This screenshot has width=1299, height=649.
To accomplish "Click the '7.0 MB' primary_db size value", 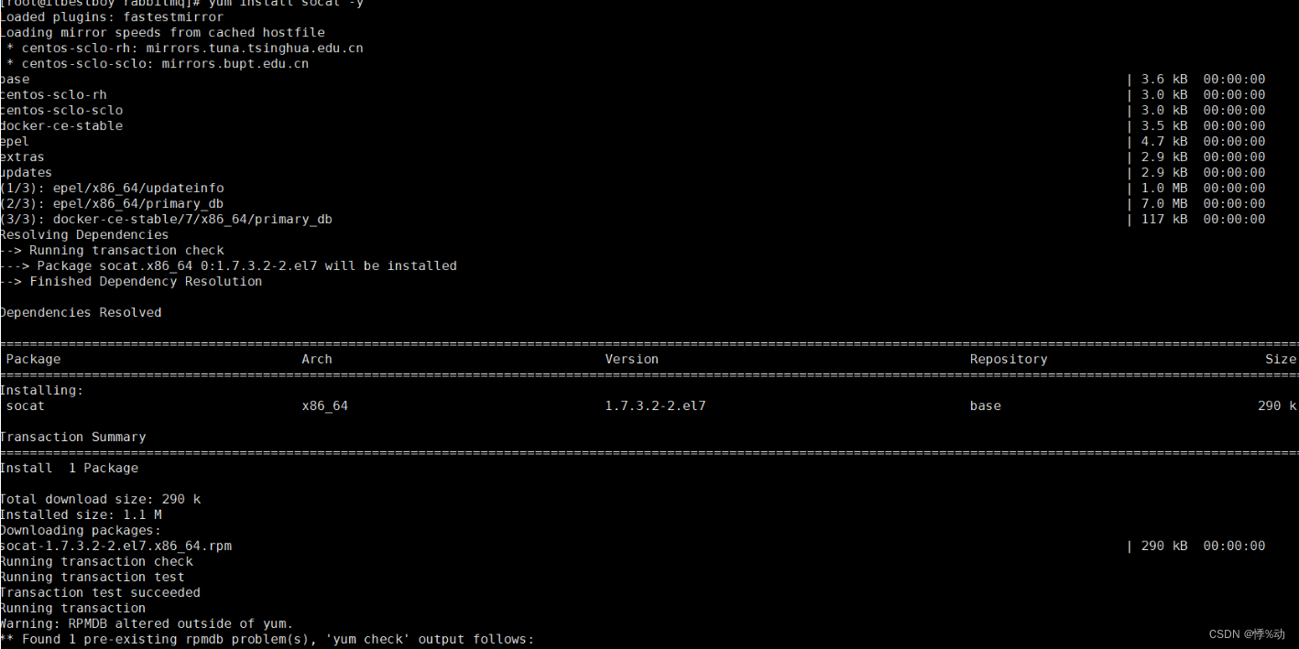I will pos(1164,203).
